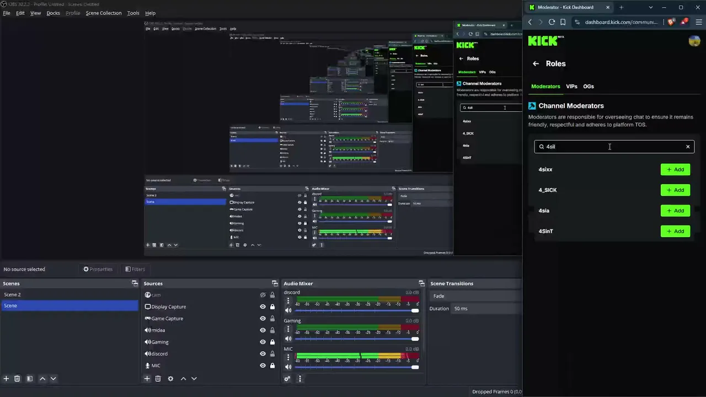Click the back arrow beside Roles
This screenshot has width=706, height=397.
coord(536,63)
